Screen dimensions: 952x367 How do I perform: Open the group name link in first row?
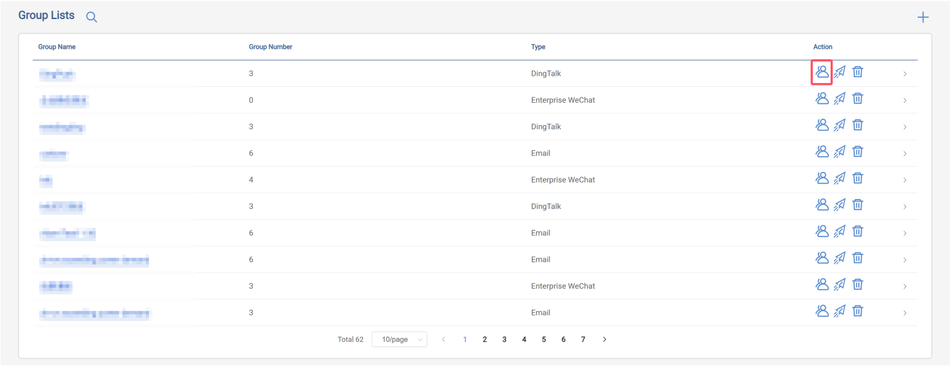57,74
